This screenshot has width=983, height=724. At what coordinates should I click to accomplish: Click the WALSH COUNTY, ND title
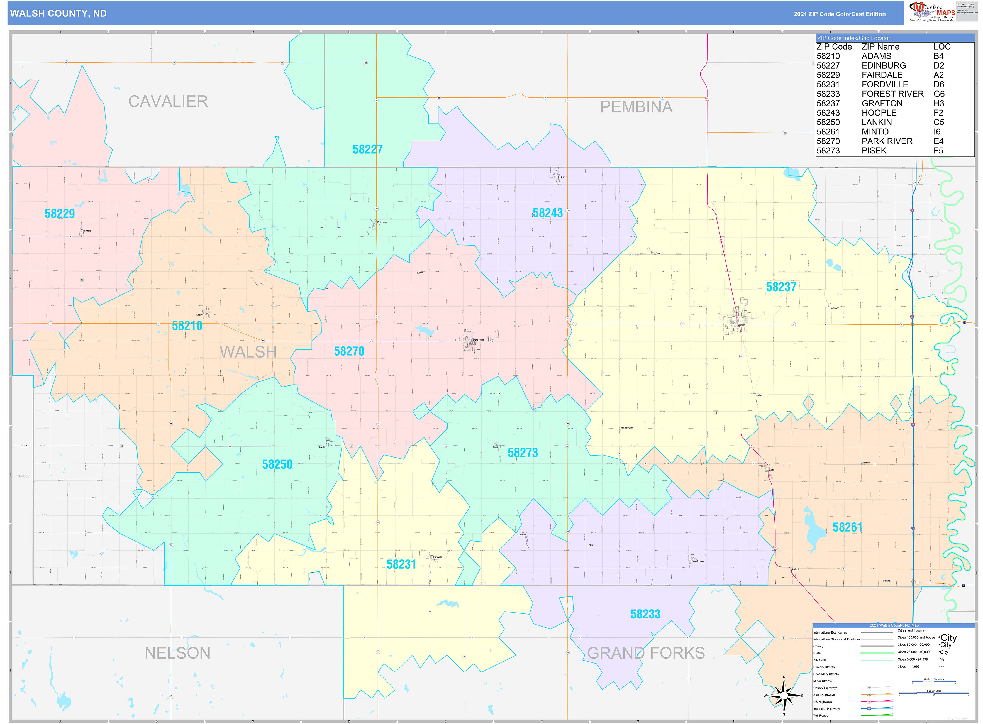click(x=58, y=14)
